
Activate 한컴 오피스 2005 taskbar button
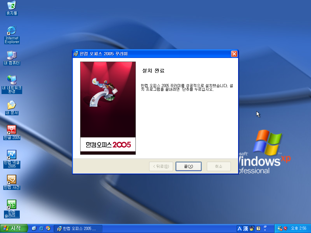tap(78, 229)
